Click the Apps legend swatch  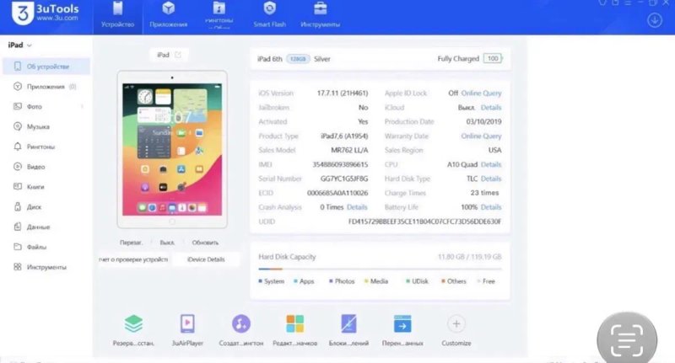coord(296,281)
